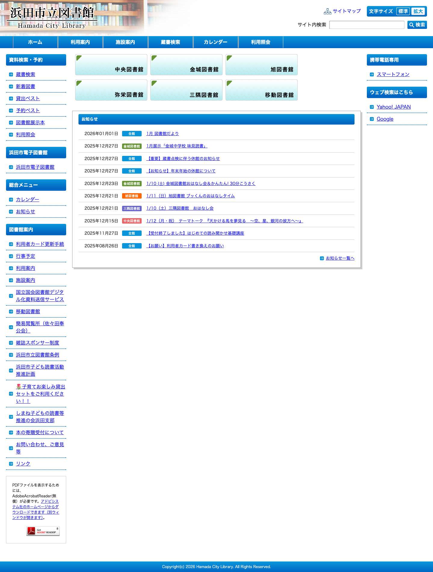Click 金城図書館 tag on 1月展示 row
The width and height of the screenshot is (433, 572).
pyautogui.click(x=132, y=146)
